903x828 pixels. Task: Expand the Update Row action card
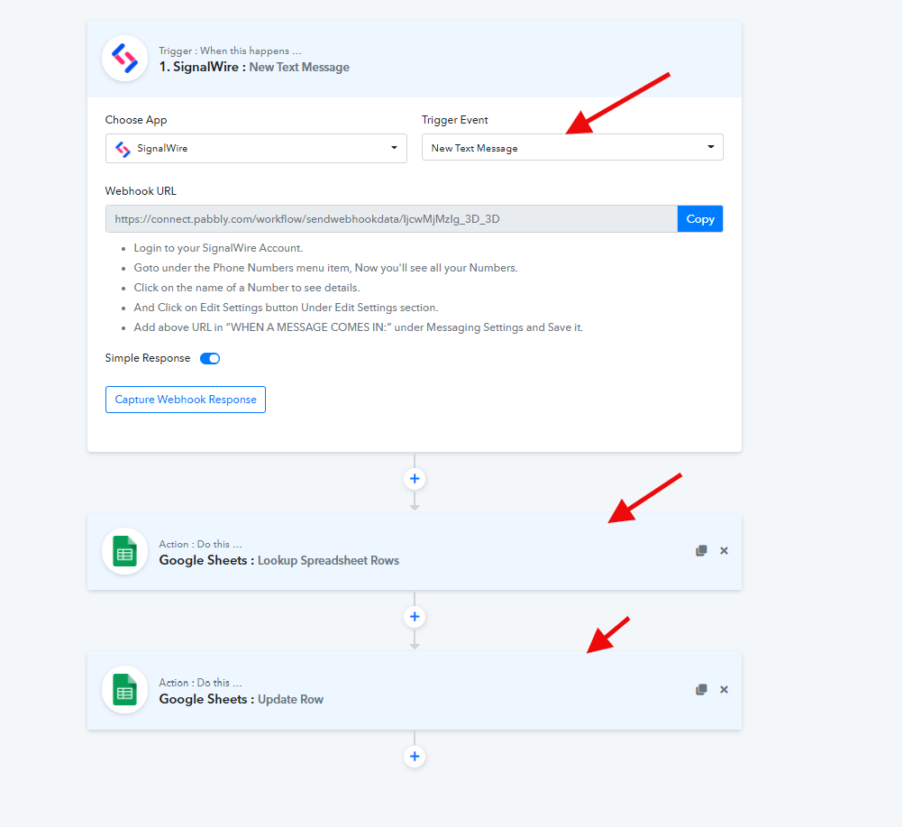pos(415,691)
